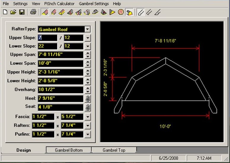The width and height of the screenshot is (230, 163).
Task: Click the Print icon
Action: 33,12
